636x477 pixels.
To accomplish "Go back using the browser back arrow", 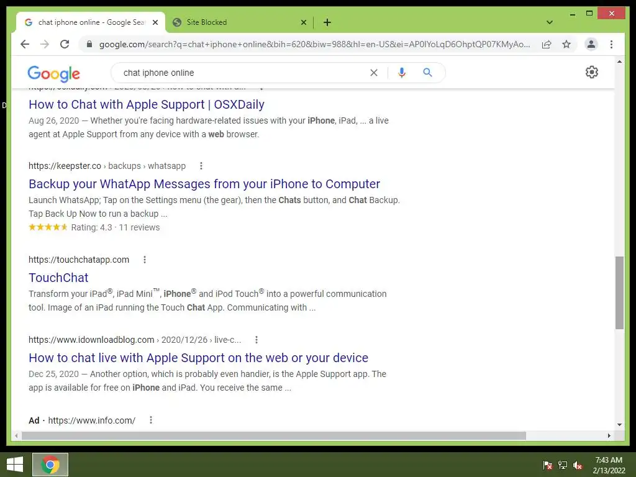I will pyautogui.click(x=25, y=44).
